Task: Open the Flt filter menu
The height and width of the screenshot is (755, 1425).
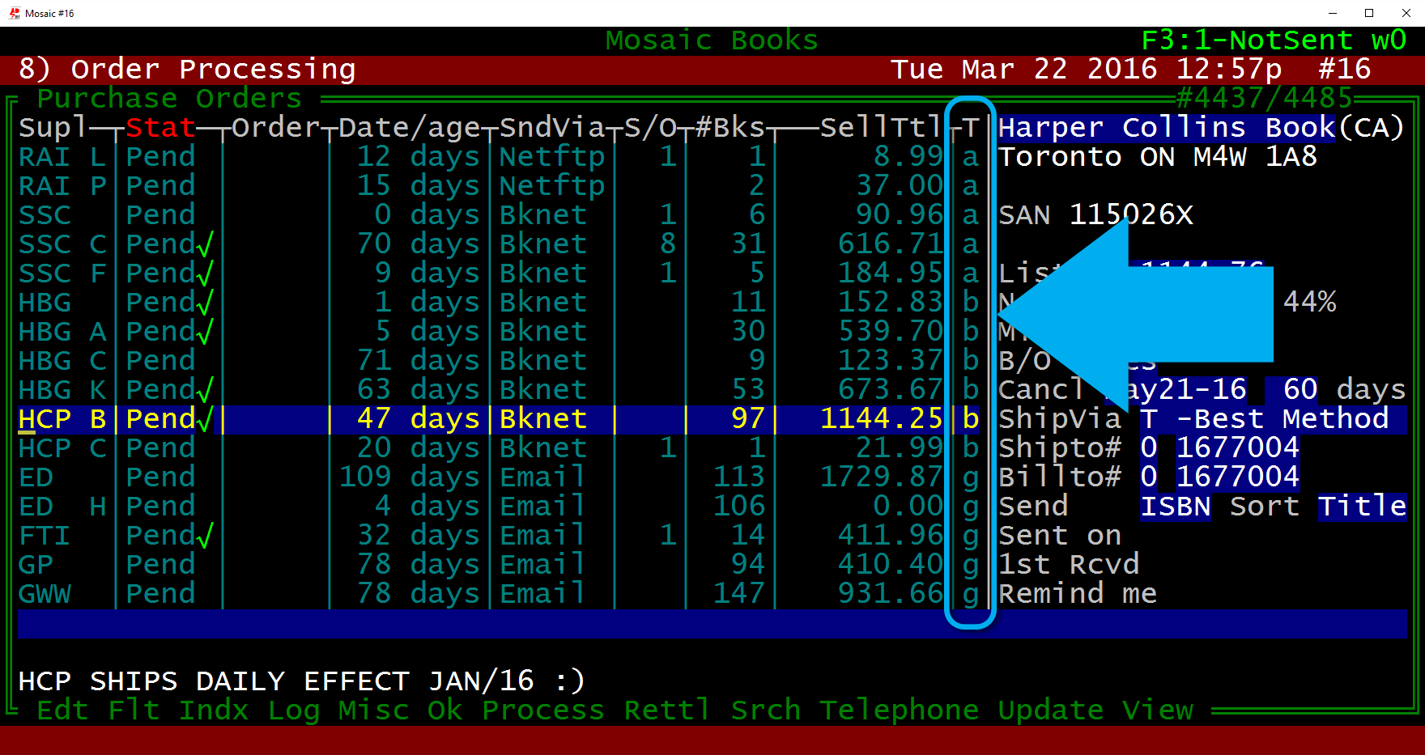Action: [x=134, y=710]
